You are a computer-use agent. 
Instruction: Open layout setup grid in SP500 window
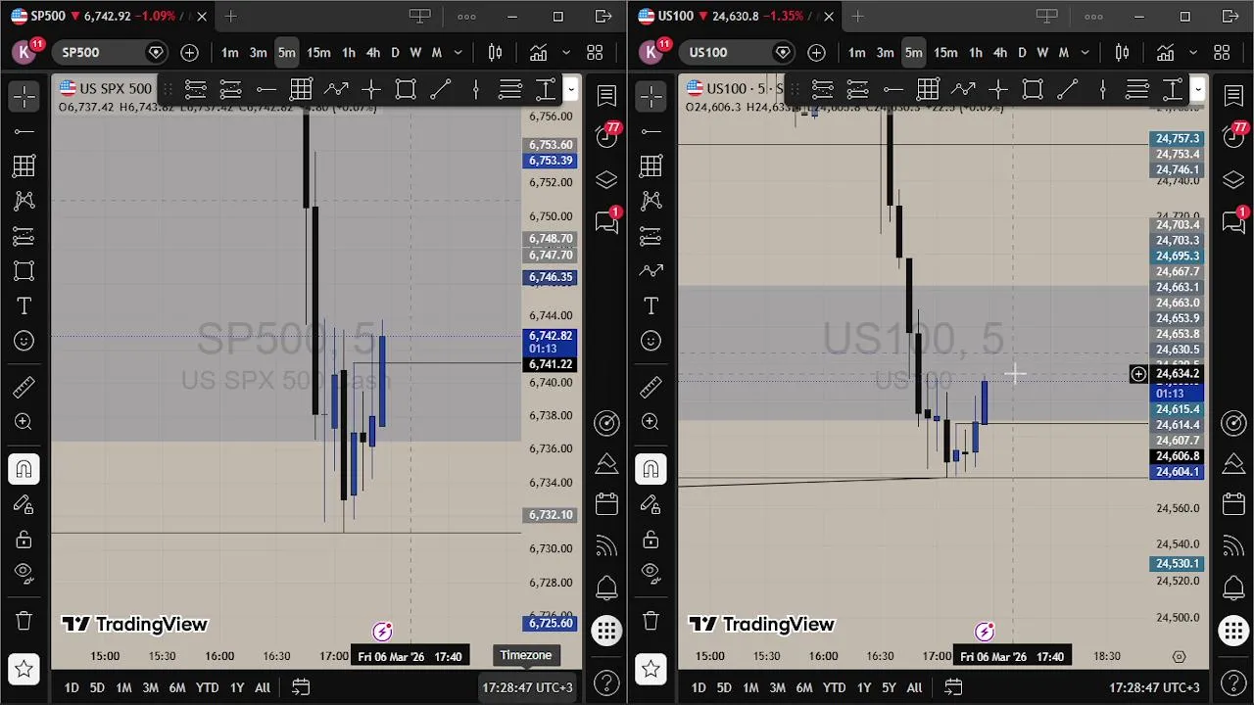[x=595, y=53]
